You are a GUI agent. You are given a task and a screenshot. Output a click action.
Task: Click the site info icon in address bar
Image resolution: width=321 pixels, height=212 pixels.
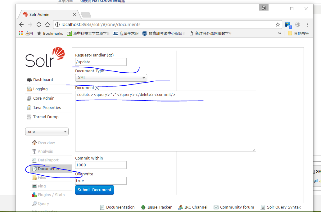tap(57, 25)
